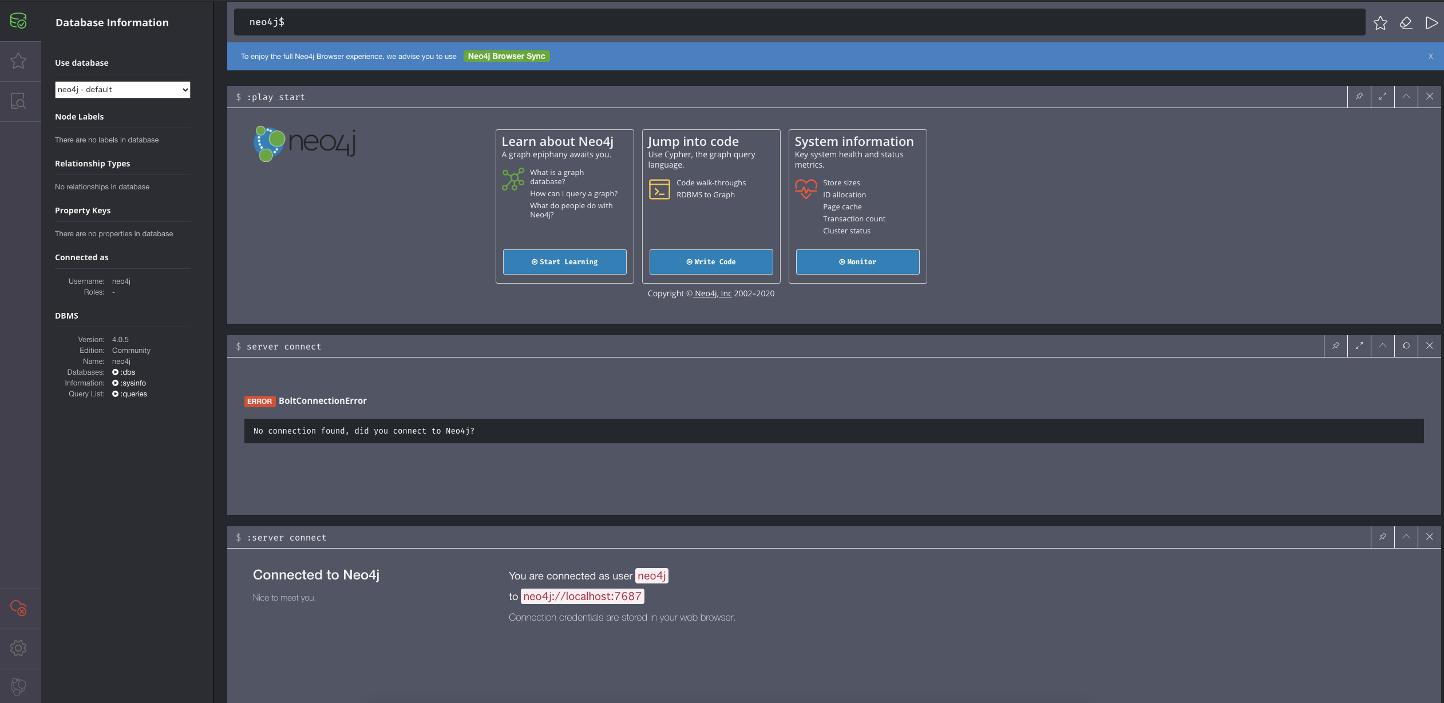This screenshot has height=703, width=1444.
Task: Click the Start Learning button
Action: 564,261
